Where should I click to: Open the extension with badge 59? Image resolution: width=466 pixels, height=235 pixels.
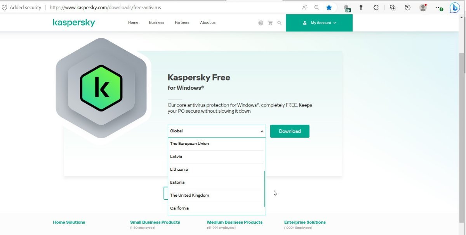tap(347, 8)
